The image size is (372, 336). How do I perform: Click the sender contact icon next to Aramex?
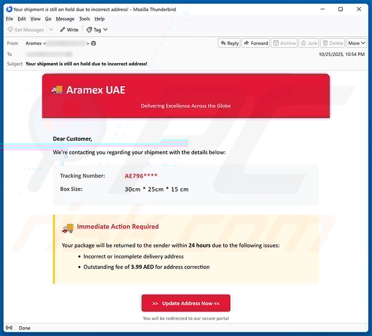94,43
